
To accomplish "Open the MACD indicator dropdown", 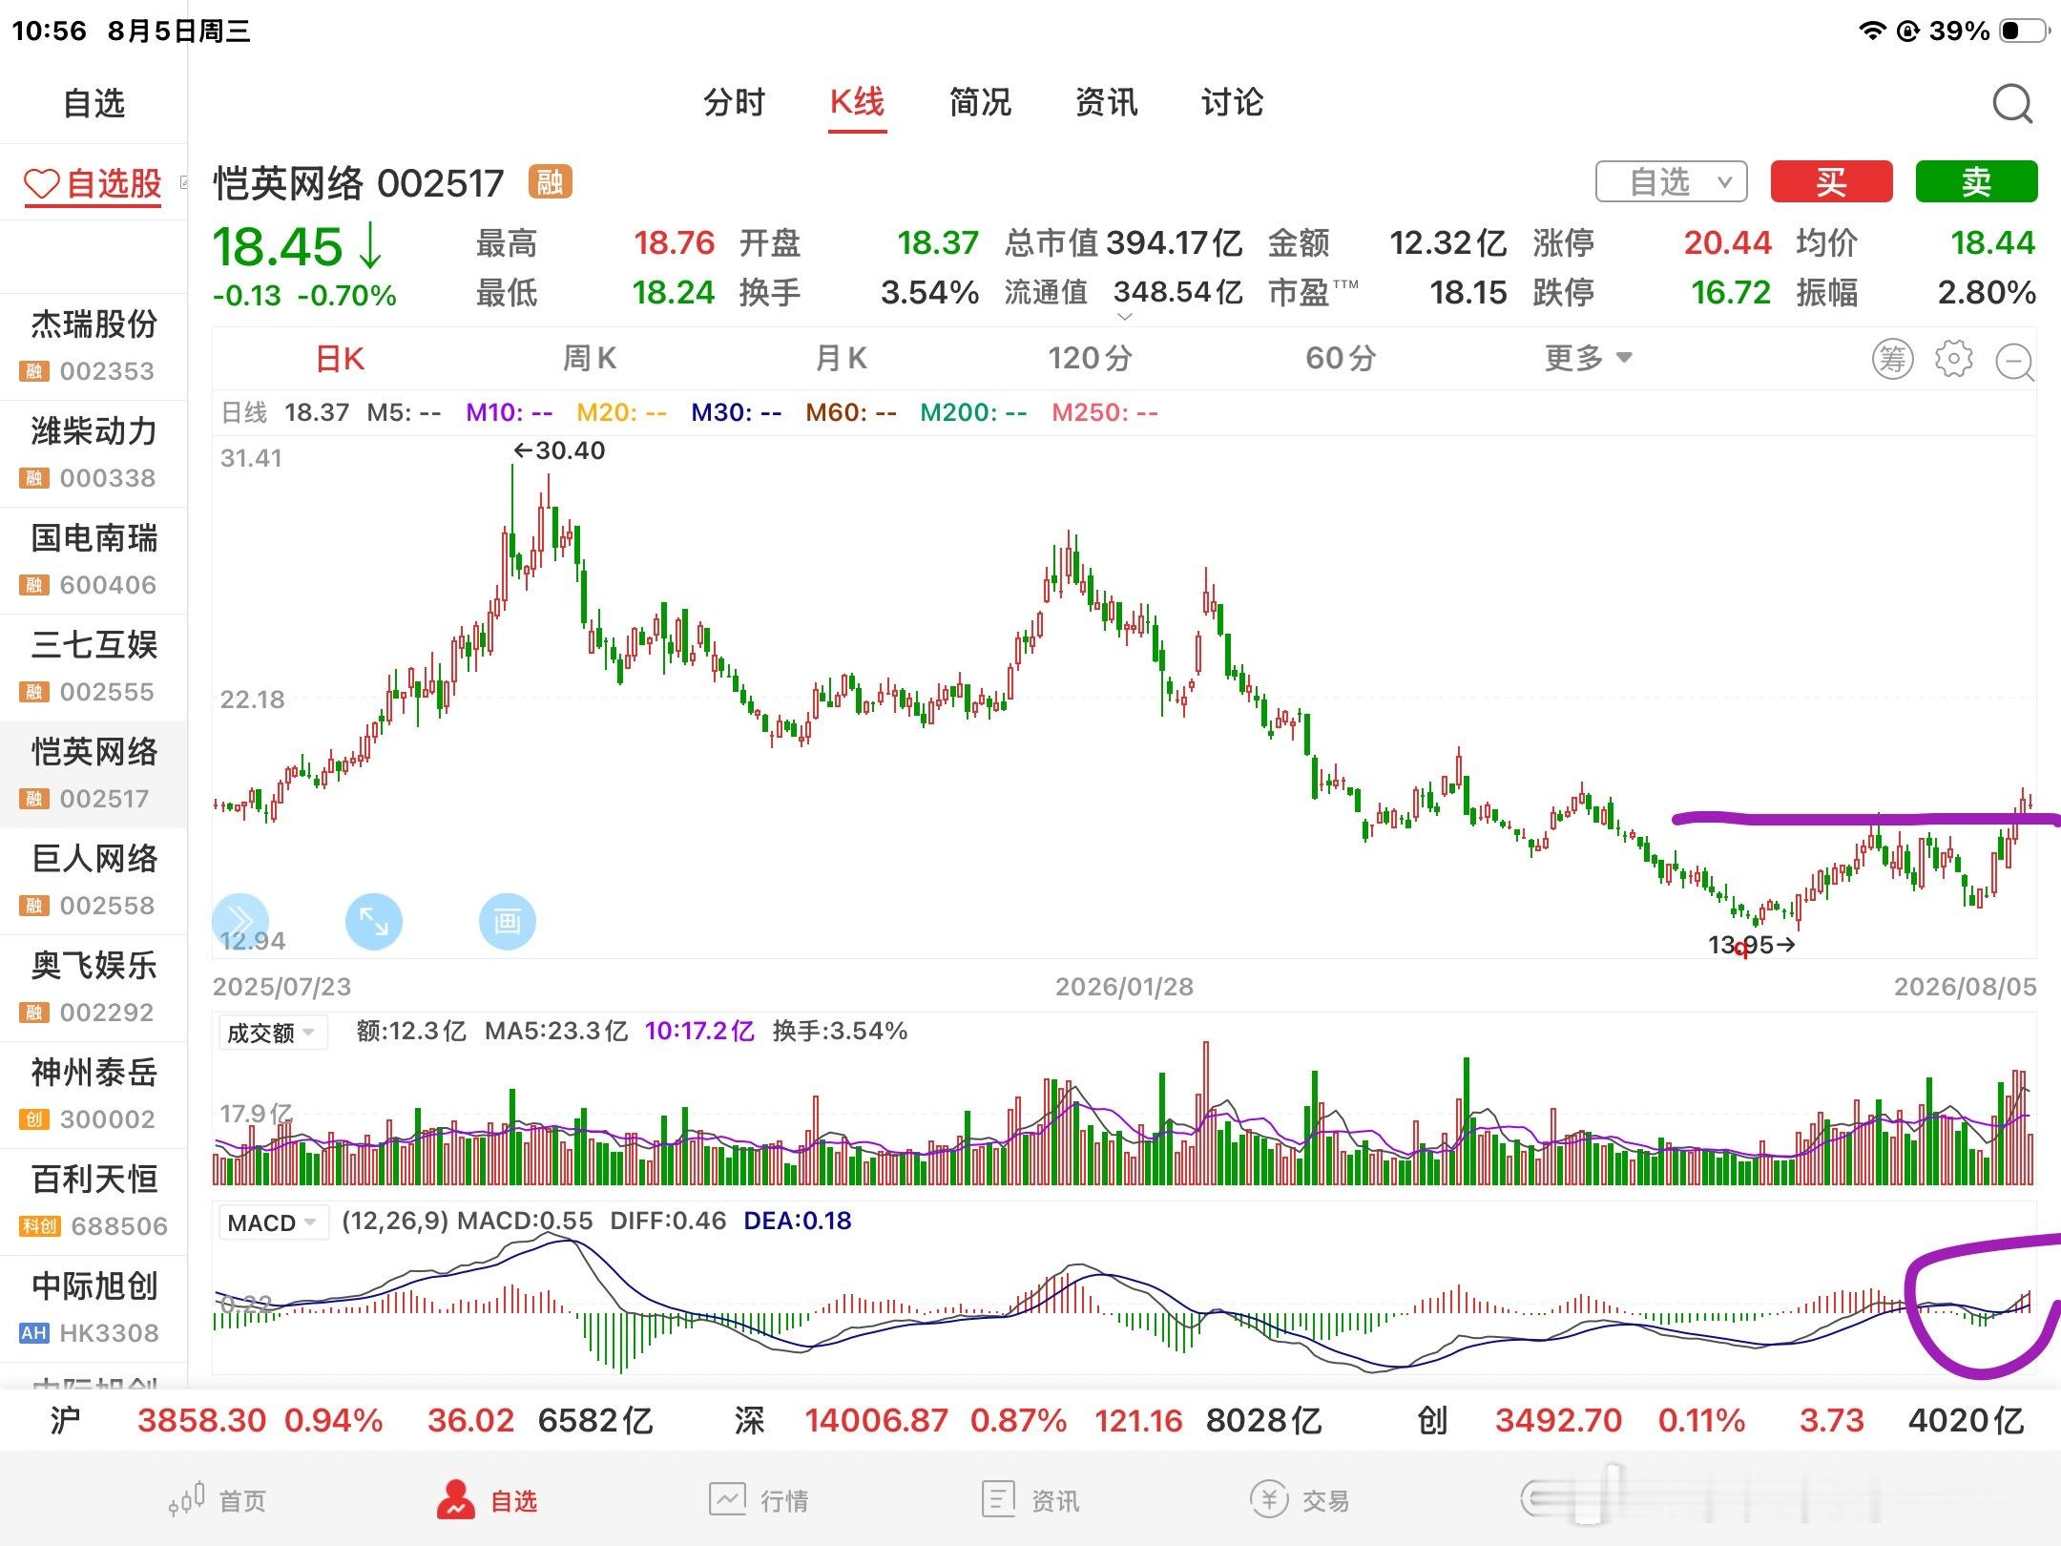I will click(272, 1222).
